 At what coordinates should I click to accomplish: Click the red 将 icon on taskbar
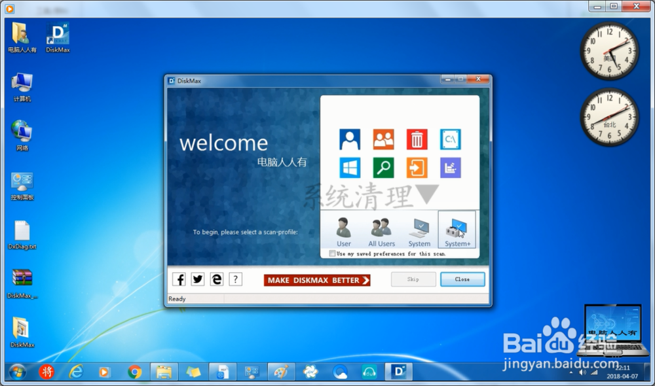[x=47, y=372]
